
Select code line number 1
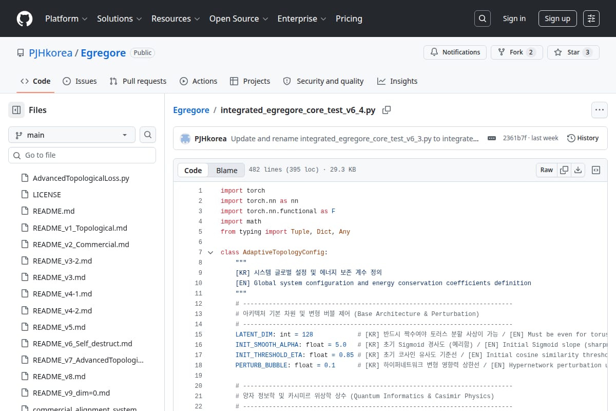[x=200, y=191]
